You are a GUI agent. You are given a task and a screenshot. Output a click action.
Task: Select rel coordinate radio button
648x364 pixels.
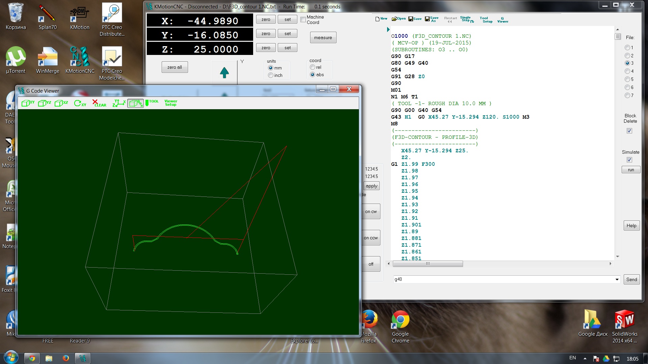[x=313, y=67]
